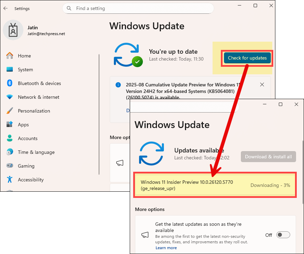Minimize the front Windows Update window
Image resolution: width=304 pixels, height=254 pixels.
[265, 104]
